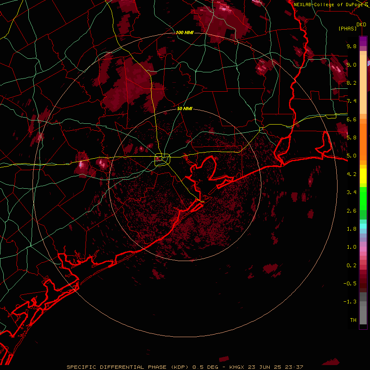This screenshot has height=370, width=370.
Task: Click the TH threshold label on the scale
Action: click(x=353, y=320)
